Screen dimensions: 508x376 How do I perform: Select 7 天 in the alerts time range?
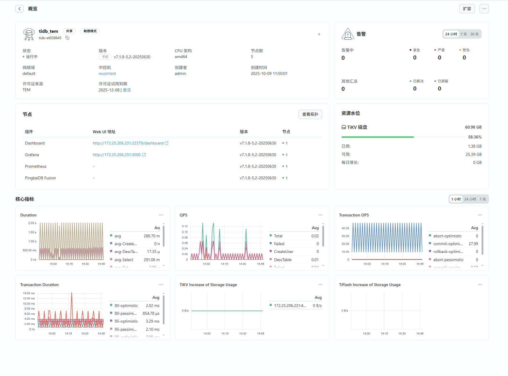click(464, 34)
